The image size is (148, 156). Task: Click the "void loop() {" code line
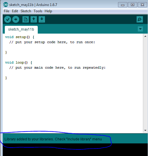(x=19, y=63)
